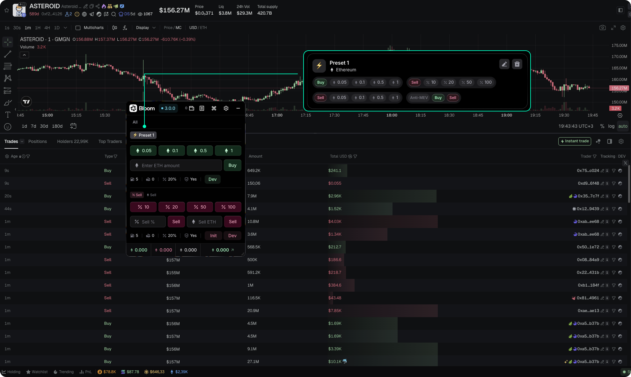Select the trend line drawing tool
Viewport: 631px width, 377px height.
(x=8, y=54)
